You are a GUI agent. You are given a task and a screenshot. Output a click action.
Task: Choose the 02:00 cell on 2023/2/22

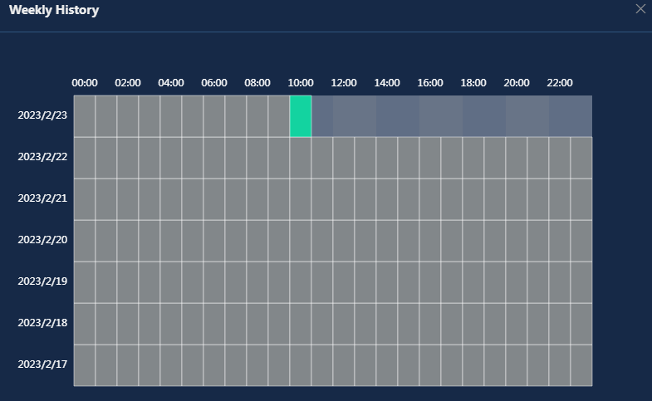[128, 158]
